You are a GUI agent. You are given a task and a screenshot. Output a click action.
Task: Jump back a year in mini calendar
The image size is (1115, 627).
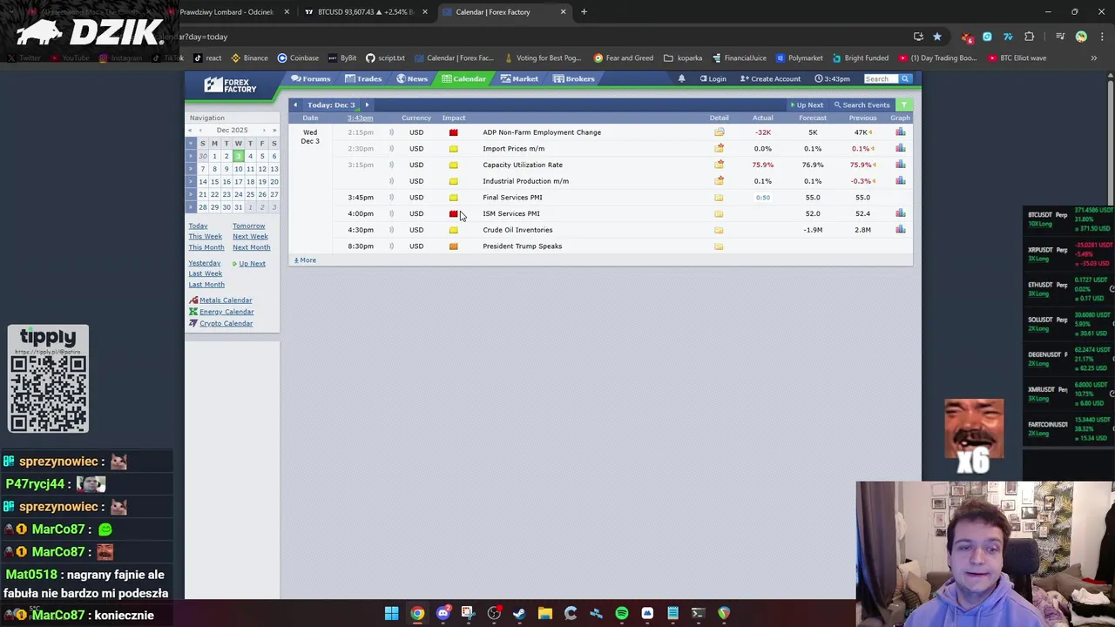pos(190,131)
